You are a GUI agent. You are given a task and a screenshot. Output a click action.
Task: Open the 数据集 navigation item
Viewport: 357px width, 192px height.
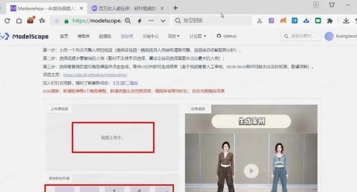(x=105, y=36)
